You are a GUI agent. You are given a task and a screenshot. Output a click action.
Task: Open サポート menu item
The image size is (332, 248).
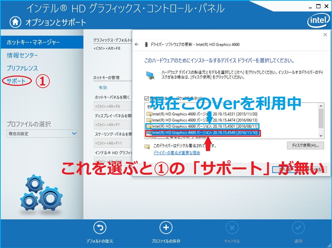point(16,81)
